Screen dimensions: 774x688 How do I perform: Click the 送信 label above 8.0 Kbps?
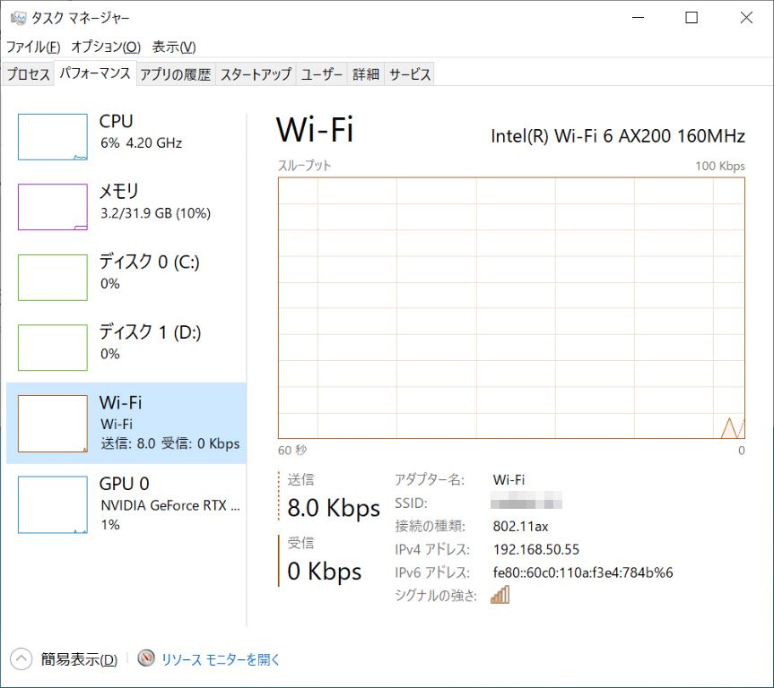(x=300, y=479)
